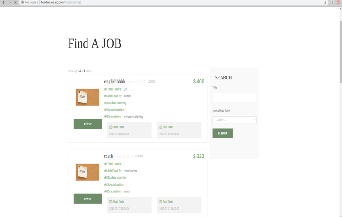Image resolution: width=342 pixels, height=217 pixels.
Task: Click the Showing 1-6 of 6 items summary
Action: tap(80, 71)
